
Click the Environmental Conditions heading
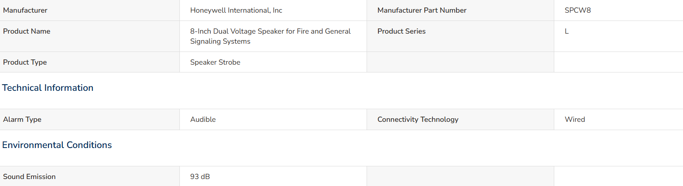[x=57, y=145]
